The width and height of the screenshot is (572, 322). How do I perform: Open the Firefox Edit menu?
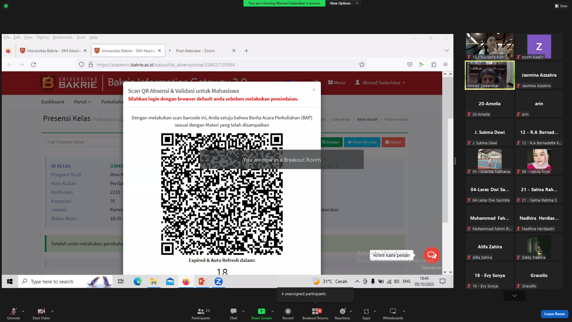pyautogui.click(x=17, y=37)
